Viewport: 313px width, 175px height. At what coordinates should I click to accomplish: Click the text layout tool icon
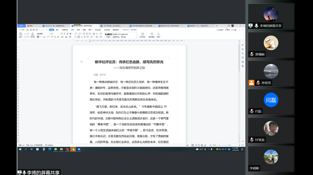(x=143, y=35)
